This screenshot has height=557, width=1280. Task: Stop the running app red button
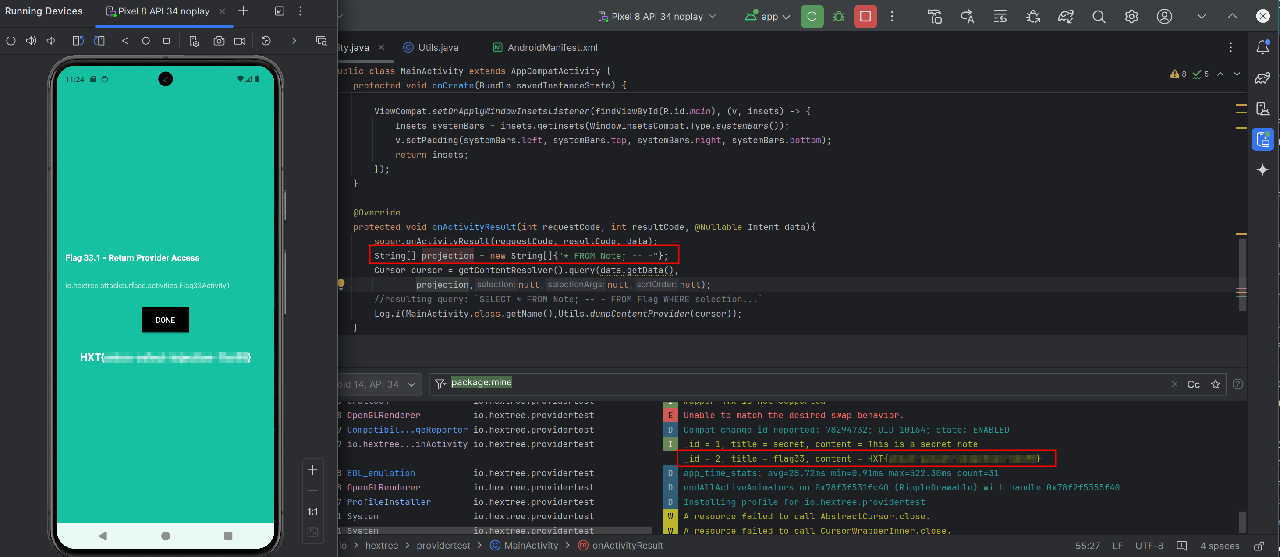[x=865, y=16]
